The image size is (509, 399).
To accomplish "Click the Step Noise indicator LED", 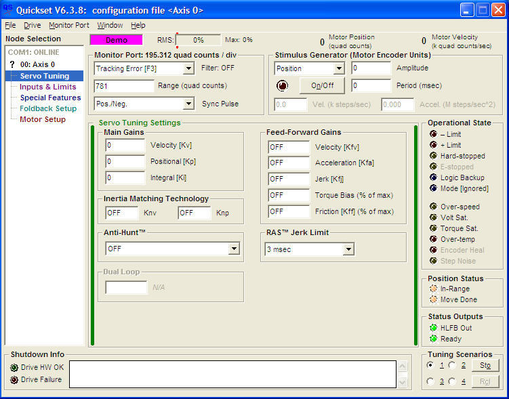I will tap(433, 261).
